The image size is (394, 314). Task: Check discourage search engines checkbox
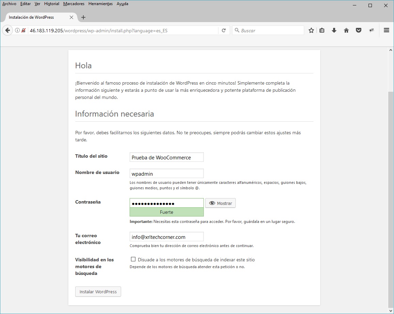133,259
